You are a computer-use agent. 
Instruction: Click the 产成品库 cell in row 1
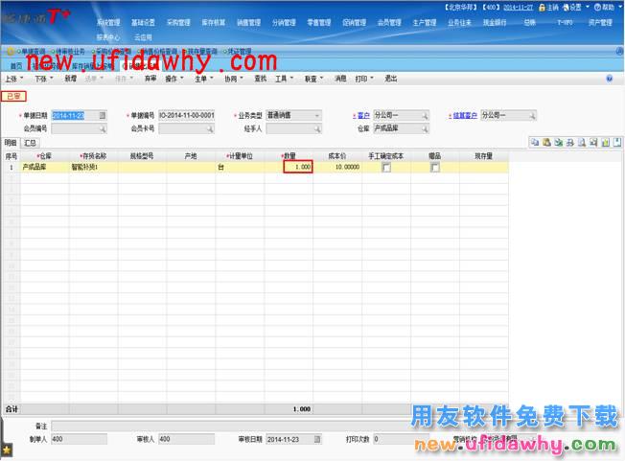tap(45, 167)
